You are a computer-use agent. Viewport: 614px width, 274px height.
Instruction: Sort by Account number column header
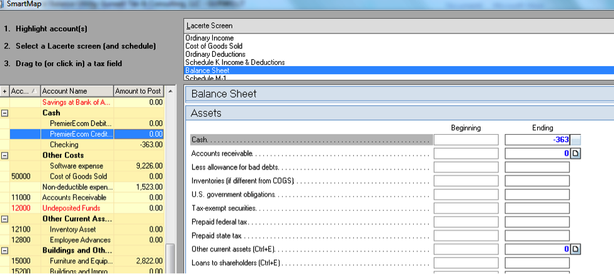pos(25,91)
